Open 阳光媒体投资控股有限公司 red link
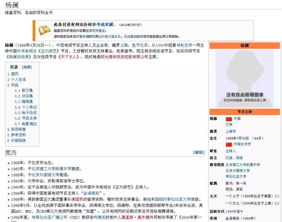The image size is (282, 222). tap(124, 57)
